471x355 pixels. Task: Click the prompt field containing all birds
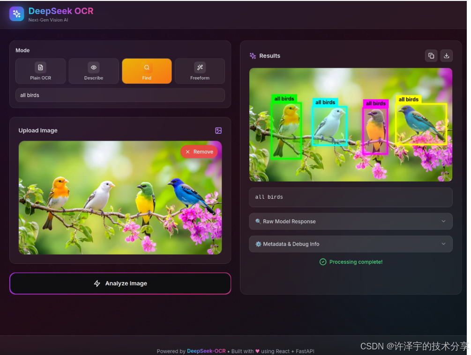pyautogui.click(x=120, y=95)
